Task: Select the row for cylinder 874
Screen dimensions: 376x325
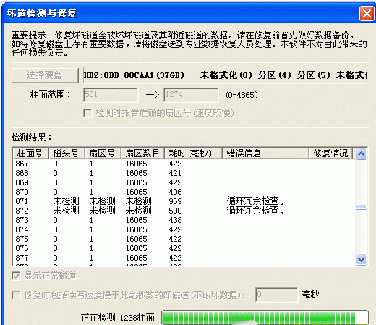Action: [184, 229]
